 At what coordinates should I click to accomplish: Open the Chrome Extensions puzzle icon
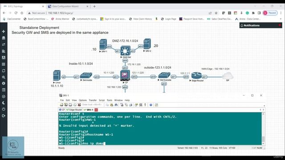(253, 13)
